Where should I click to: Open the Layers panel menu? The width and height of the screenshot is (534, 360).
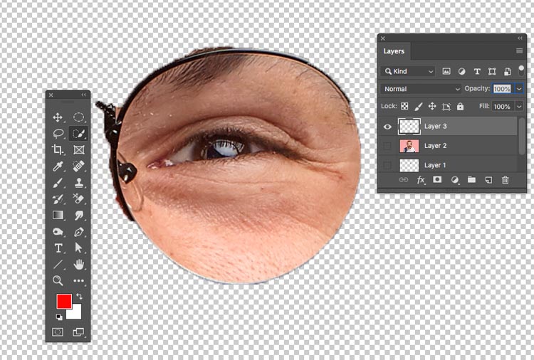point(519,51)
